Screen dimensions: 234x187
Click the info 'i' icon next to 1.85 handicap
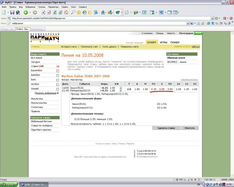coord(121,90)
